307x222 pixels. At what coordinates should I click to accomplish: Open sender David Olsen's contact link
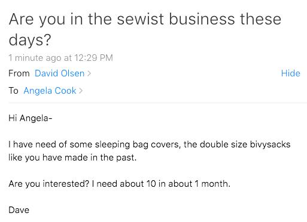60,73
